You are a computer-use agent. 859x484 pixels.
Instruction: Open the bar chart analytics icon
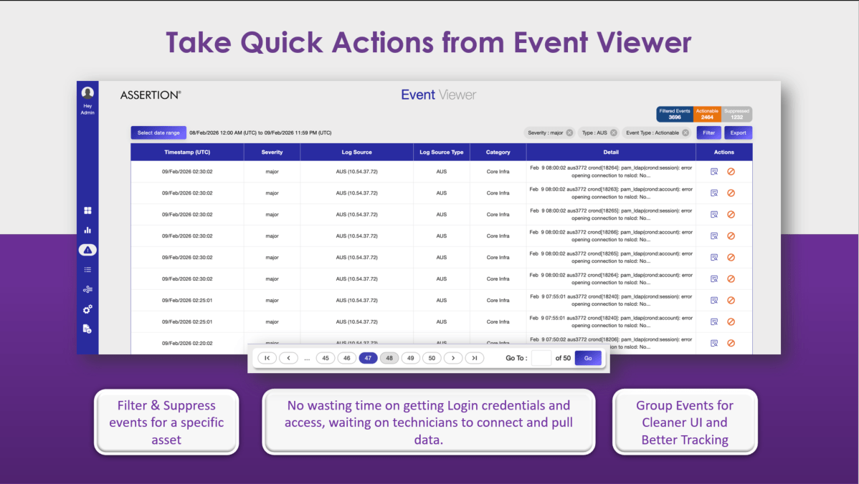pos(87,231)
